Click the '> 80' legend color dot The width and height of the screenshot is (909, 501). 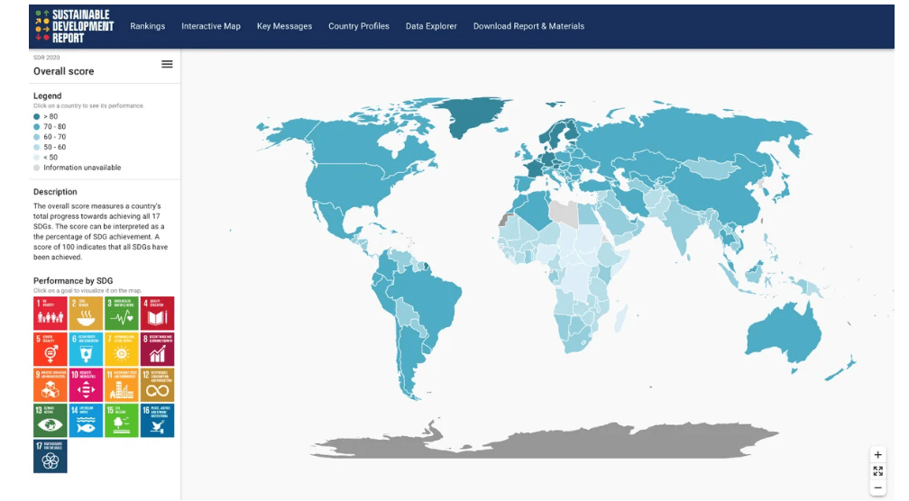tap(37, 116)
